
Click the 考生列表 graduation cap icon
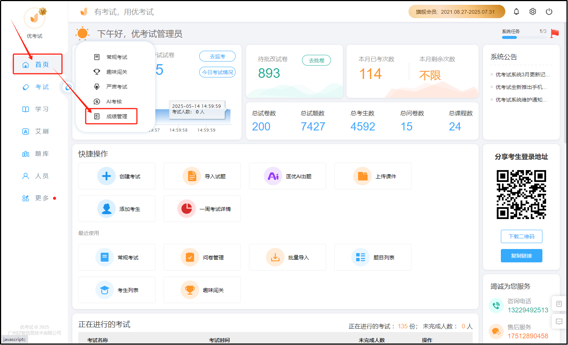point(105,290)
